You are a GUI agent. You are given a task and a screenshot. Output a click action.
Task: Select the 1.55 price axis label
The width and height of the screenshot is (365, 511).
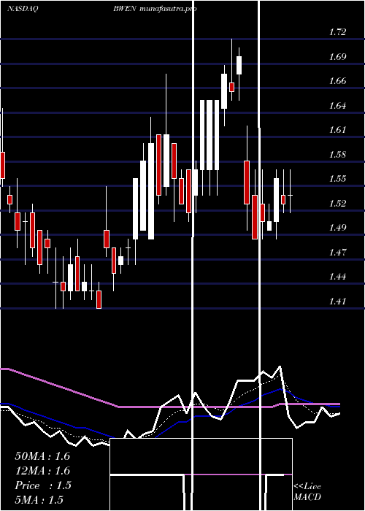click(x=337, y=179)
